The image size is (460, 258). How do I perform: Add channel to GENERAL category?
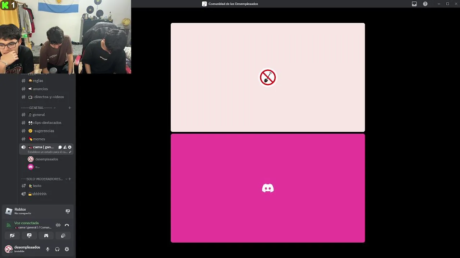(x=70, y=107)
